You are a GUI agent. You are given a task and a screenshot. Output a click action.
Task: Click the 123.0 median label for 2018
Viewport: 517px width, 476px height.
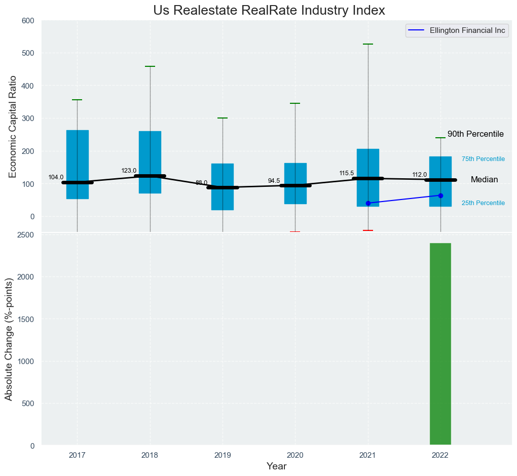pyautogui.click(x=129, y=171)
